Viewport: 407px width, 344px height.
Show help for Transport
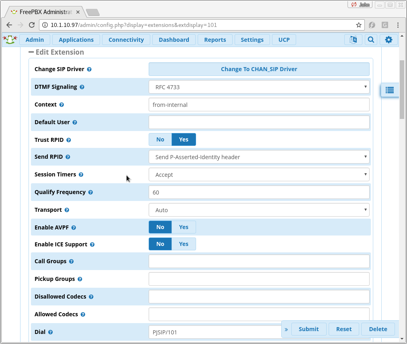coord(67,210)
